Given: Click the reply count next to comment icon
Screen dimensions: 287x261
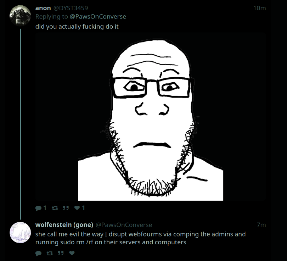Looking at the screenshot, I should pyautogui.click(x=45, y=208).
